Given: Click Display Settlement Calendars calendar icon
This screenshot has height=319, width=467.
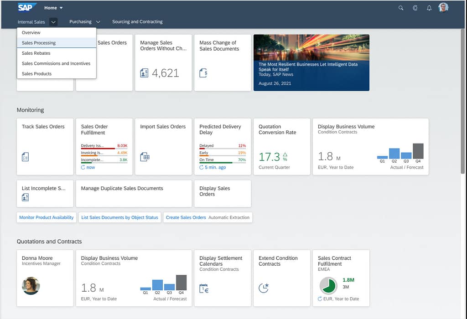Looking at the screenshot, I should point(204,288).
